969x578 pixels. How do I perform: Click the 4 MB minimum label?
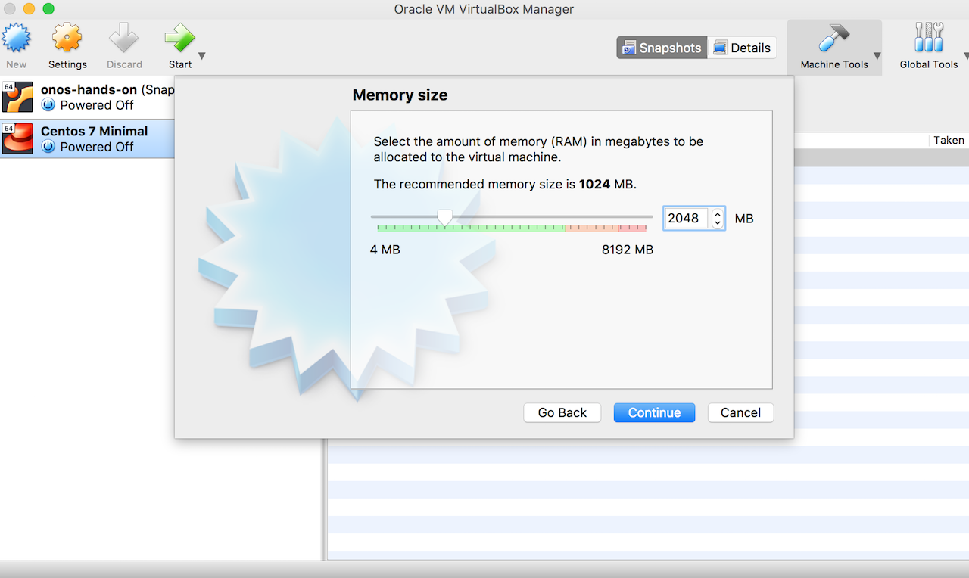coord(385,250)
